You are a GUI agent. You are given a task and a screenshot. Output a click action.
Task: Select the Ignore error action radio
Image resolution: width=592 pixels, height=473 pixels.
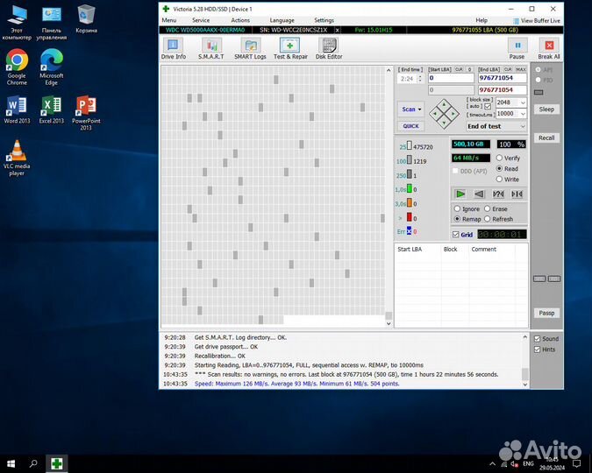coord(467,208)
